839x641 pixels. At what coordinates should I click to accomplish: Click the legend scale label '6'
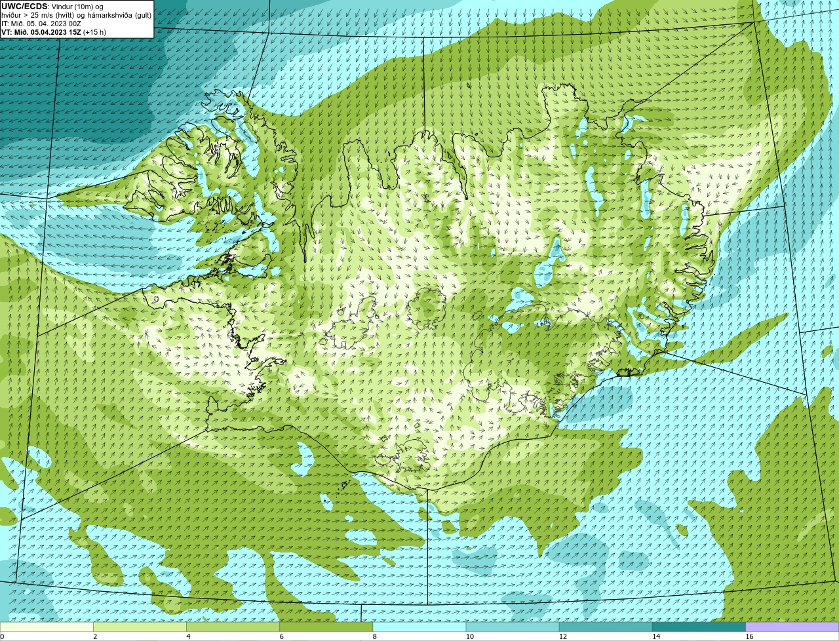tap(282, 636)
